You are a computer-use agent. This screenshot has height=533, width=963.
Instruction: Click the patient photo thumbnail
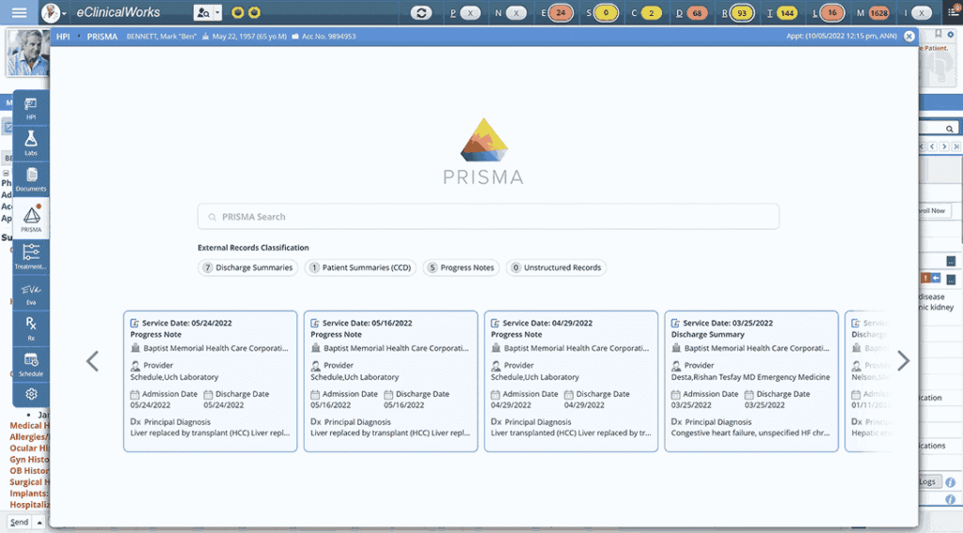click(27, 53)
